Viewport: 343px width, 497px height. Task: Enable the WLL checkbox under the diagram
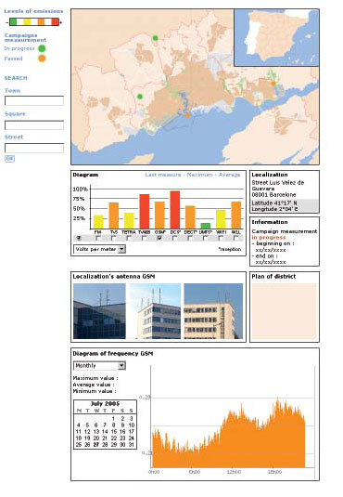coord(235,238)
